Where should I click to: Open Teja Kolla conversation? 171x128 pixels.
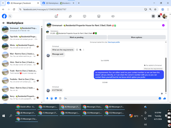coord(20,38)
